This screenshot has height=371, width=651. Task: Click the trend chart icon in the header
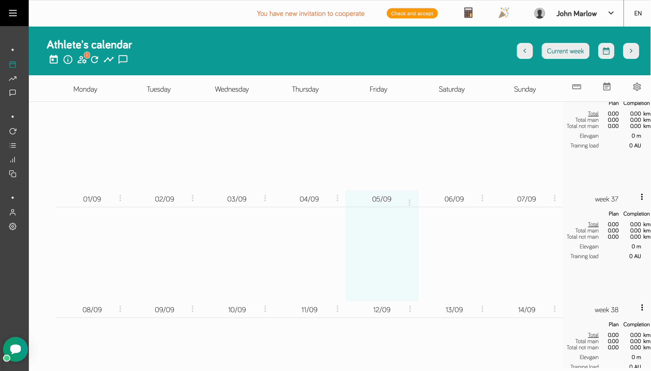109,59
